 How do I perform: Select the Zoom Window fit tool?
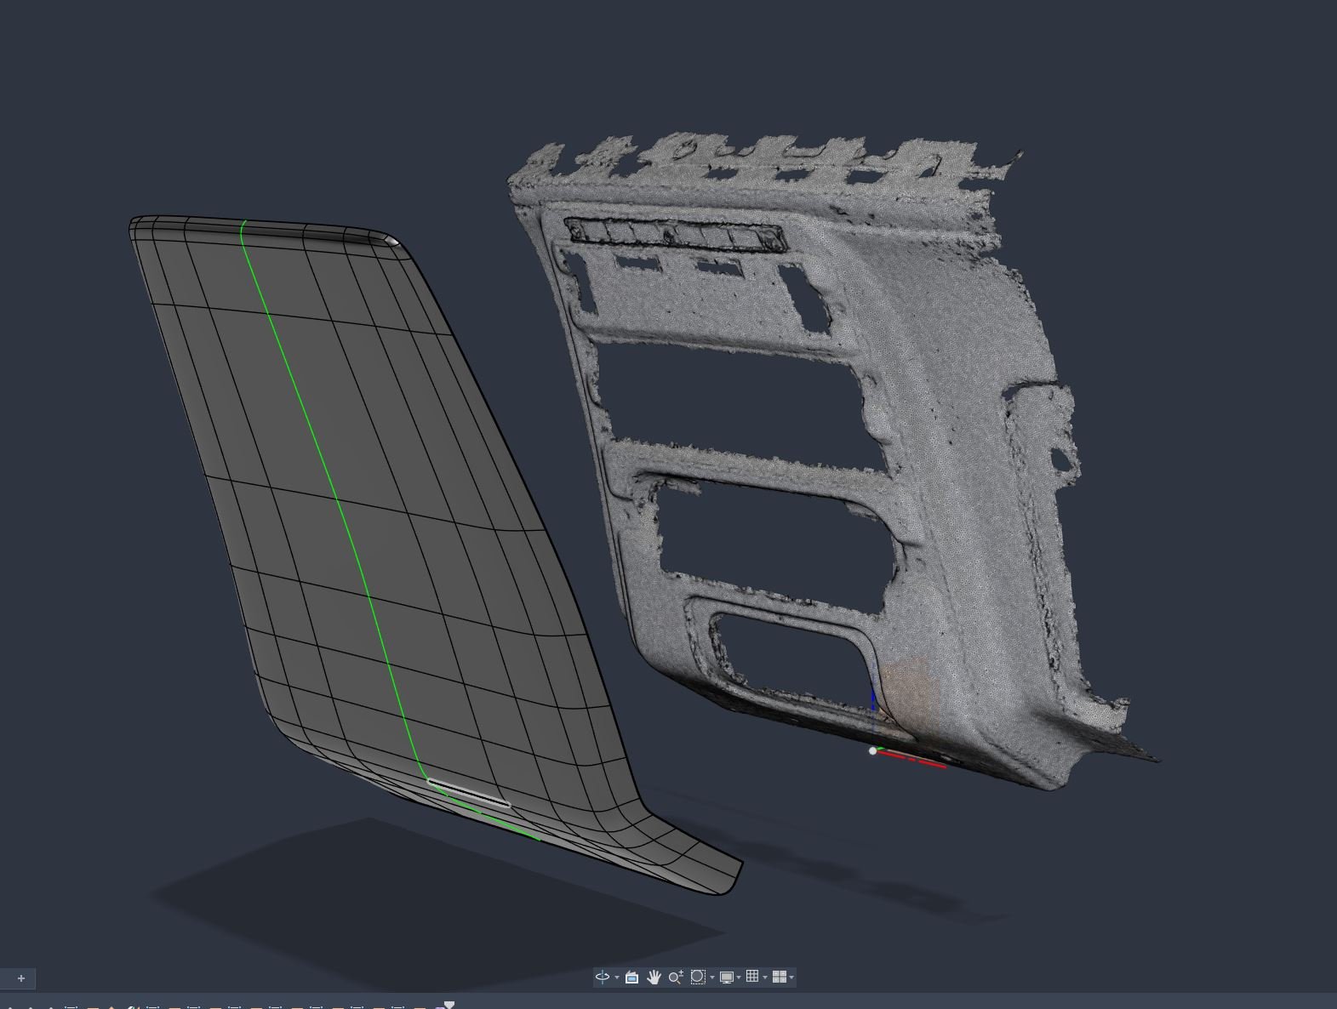click(x=698, y=977)
